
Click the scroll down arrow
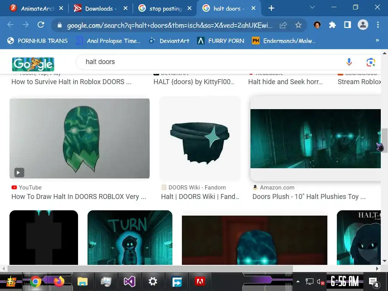click(x=384, y=261)
